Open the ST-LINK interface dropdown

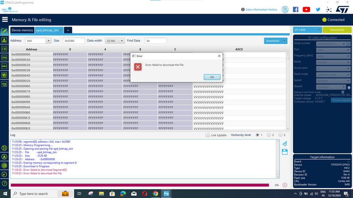pos(307,30)
